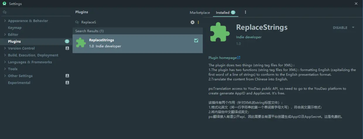Image resolution: width=363 pixels, height=139 pixels.
Task: Click magnifier icon in plugin search field
Action: pyautogui.click(x=77, y=22)
